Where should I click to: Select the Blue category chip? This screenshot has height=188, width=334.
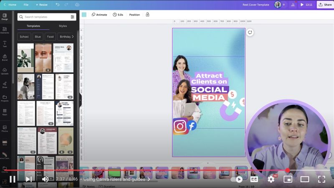click(x=38, y=37)
